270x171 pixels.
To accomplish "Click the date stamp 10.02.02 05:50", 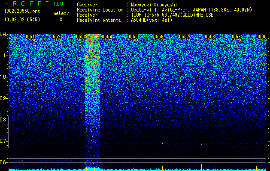I will (22, 19).
